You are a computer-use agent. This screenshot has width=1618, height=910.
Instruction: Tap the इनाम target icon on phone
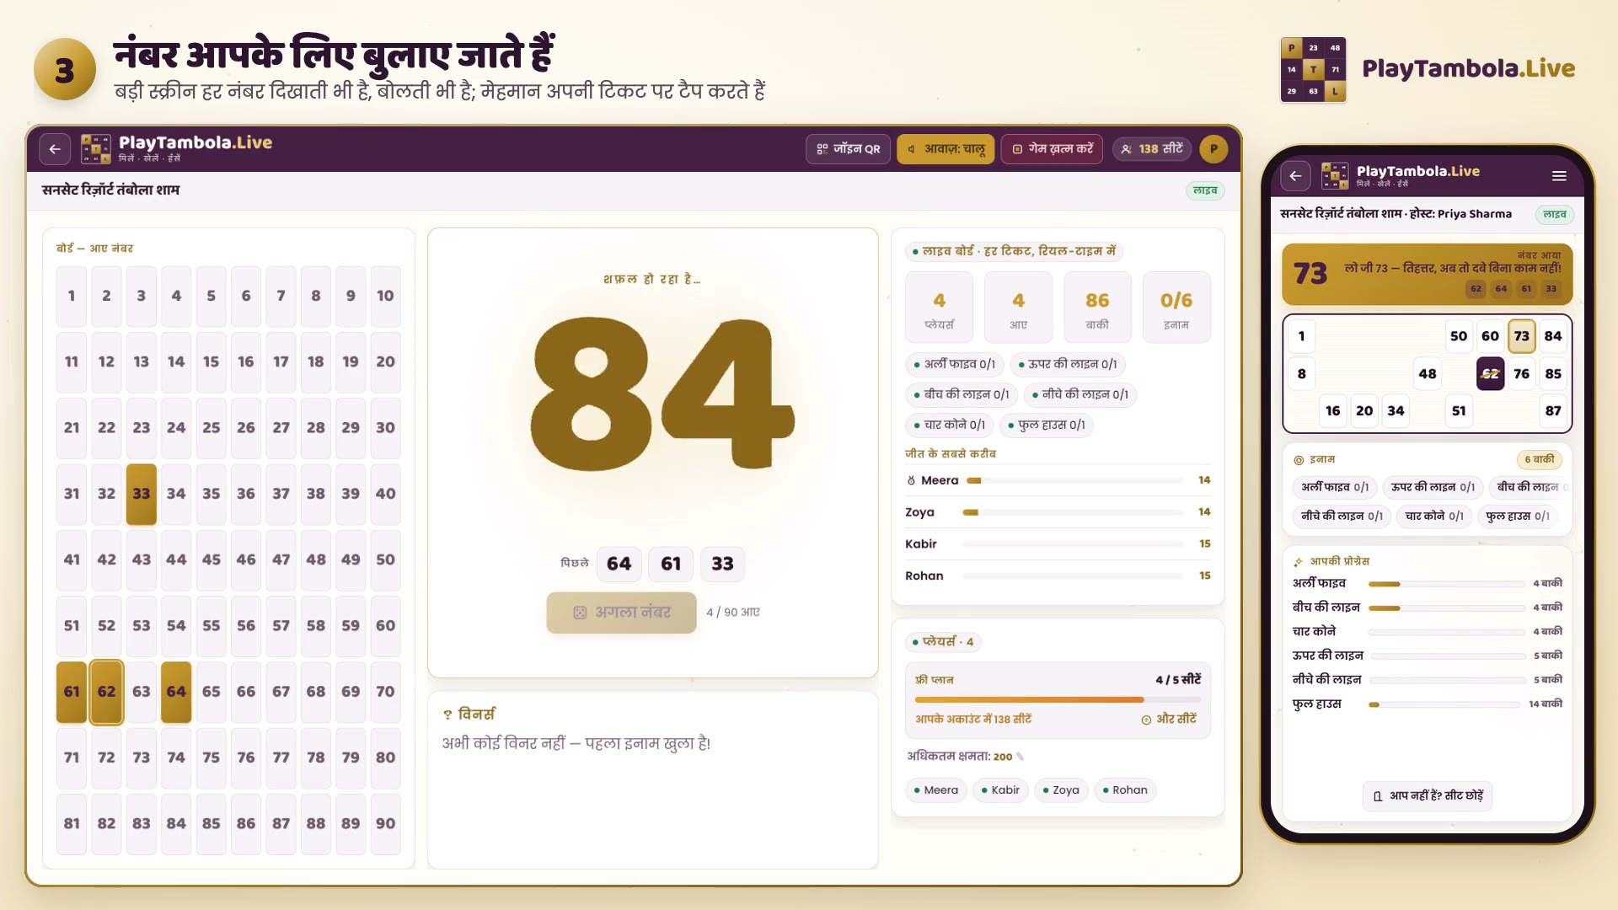point(1299,460)
